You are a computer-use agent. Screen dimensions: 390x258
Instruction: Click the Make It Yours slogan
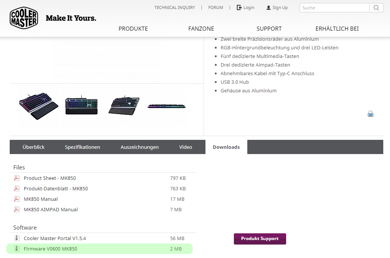(x=71, y=18)
